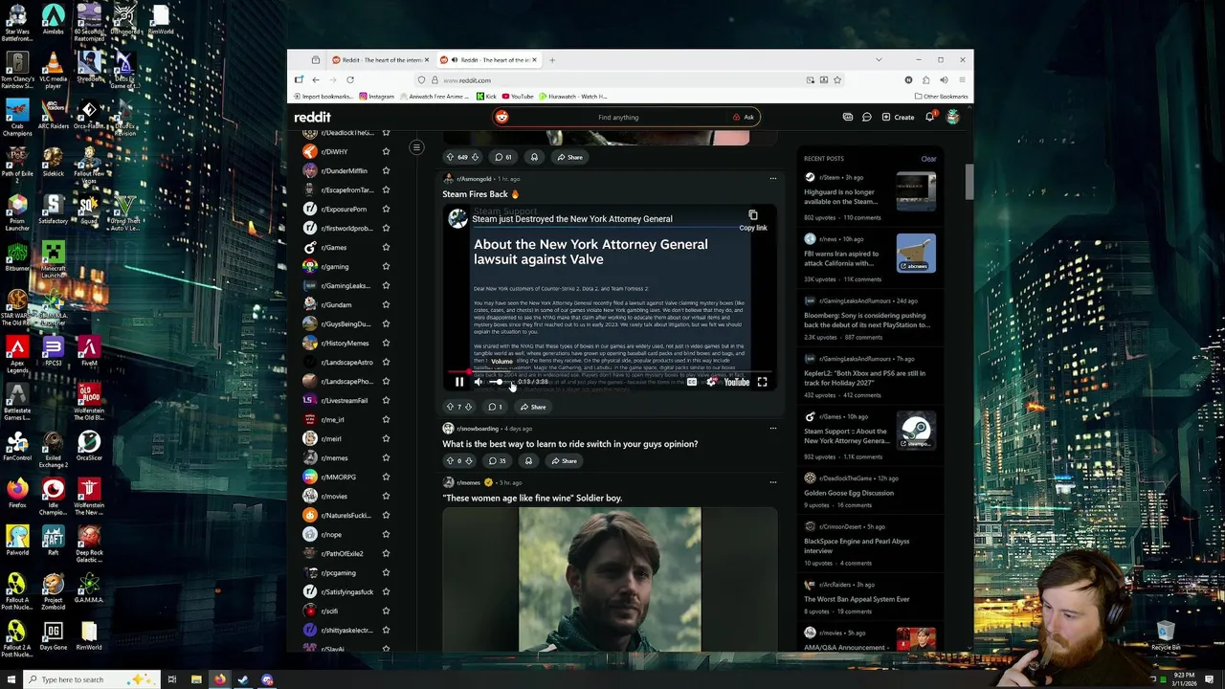The width and height of the screenshot is (1225, 689).
Task: Open options menu of the snowboarding post
Action: point(773,429)
